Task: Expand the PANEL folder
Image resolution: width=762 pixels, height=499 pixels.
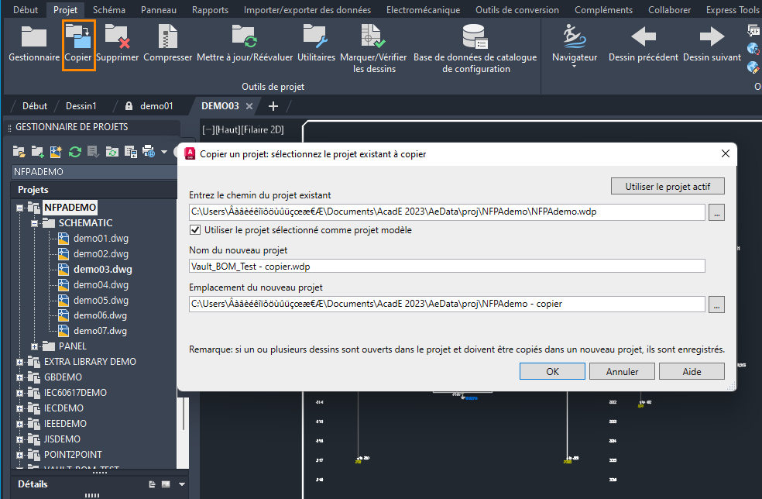Action: pyautogui.click(x=35, y=347)
